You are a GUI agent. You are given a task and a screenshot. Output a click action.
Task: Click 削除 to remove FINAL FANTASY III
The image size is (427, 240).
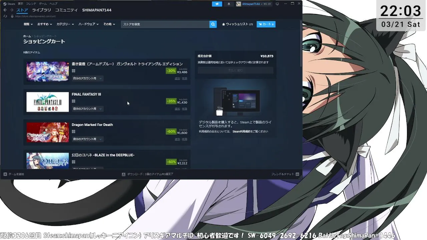[x=184, y=109]
